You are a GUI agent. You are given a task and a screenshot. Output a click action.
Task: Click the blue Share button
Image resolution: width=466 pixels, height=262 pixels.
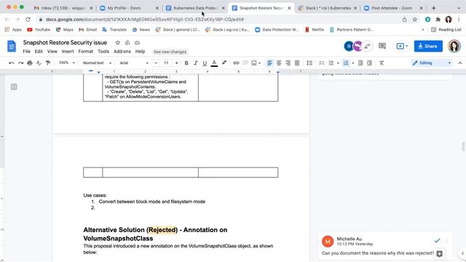428,46
